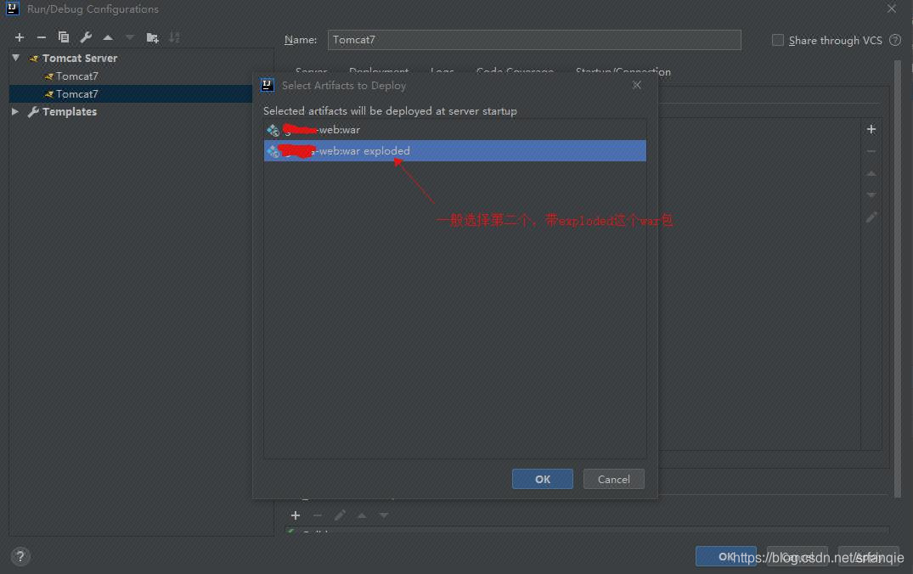The height and width of the screenshot is (574, 913).
Task: Enable Share through VCS checkbox
Action: pyautogui.click(x=777, y=40)
